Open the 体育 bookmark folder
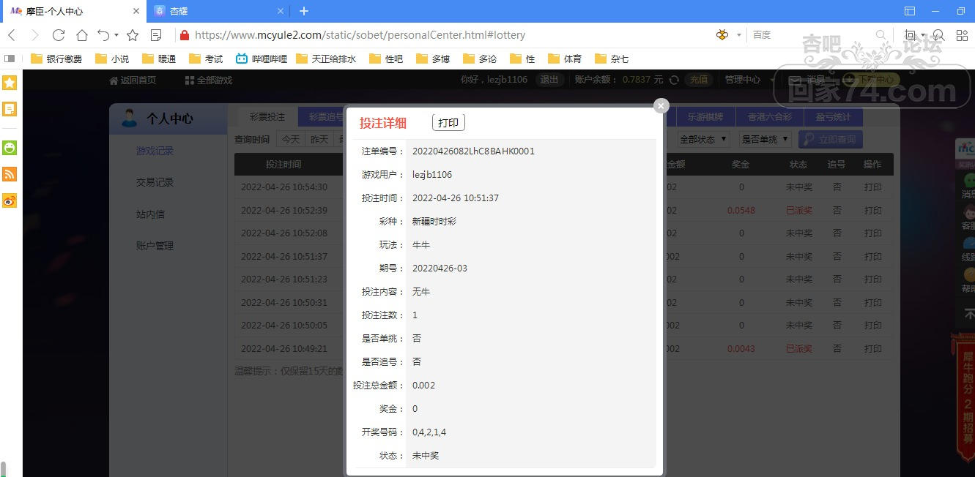The width and height of the screenshot is (975, 477). click(x=565, y=59)
